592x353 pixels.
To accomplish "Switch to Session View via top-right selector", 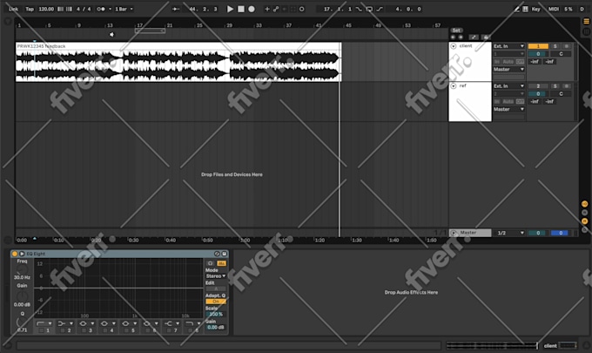I will pos(584,31).
